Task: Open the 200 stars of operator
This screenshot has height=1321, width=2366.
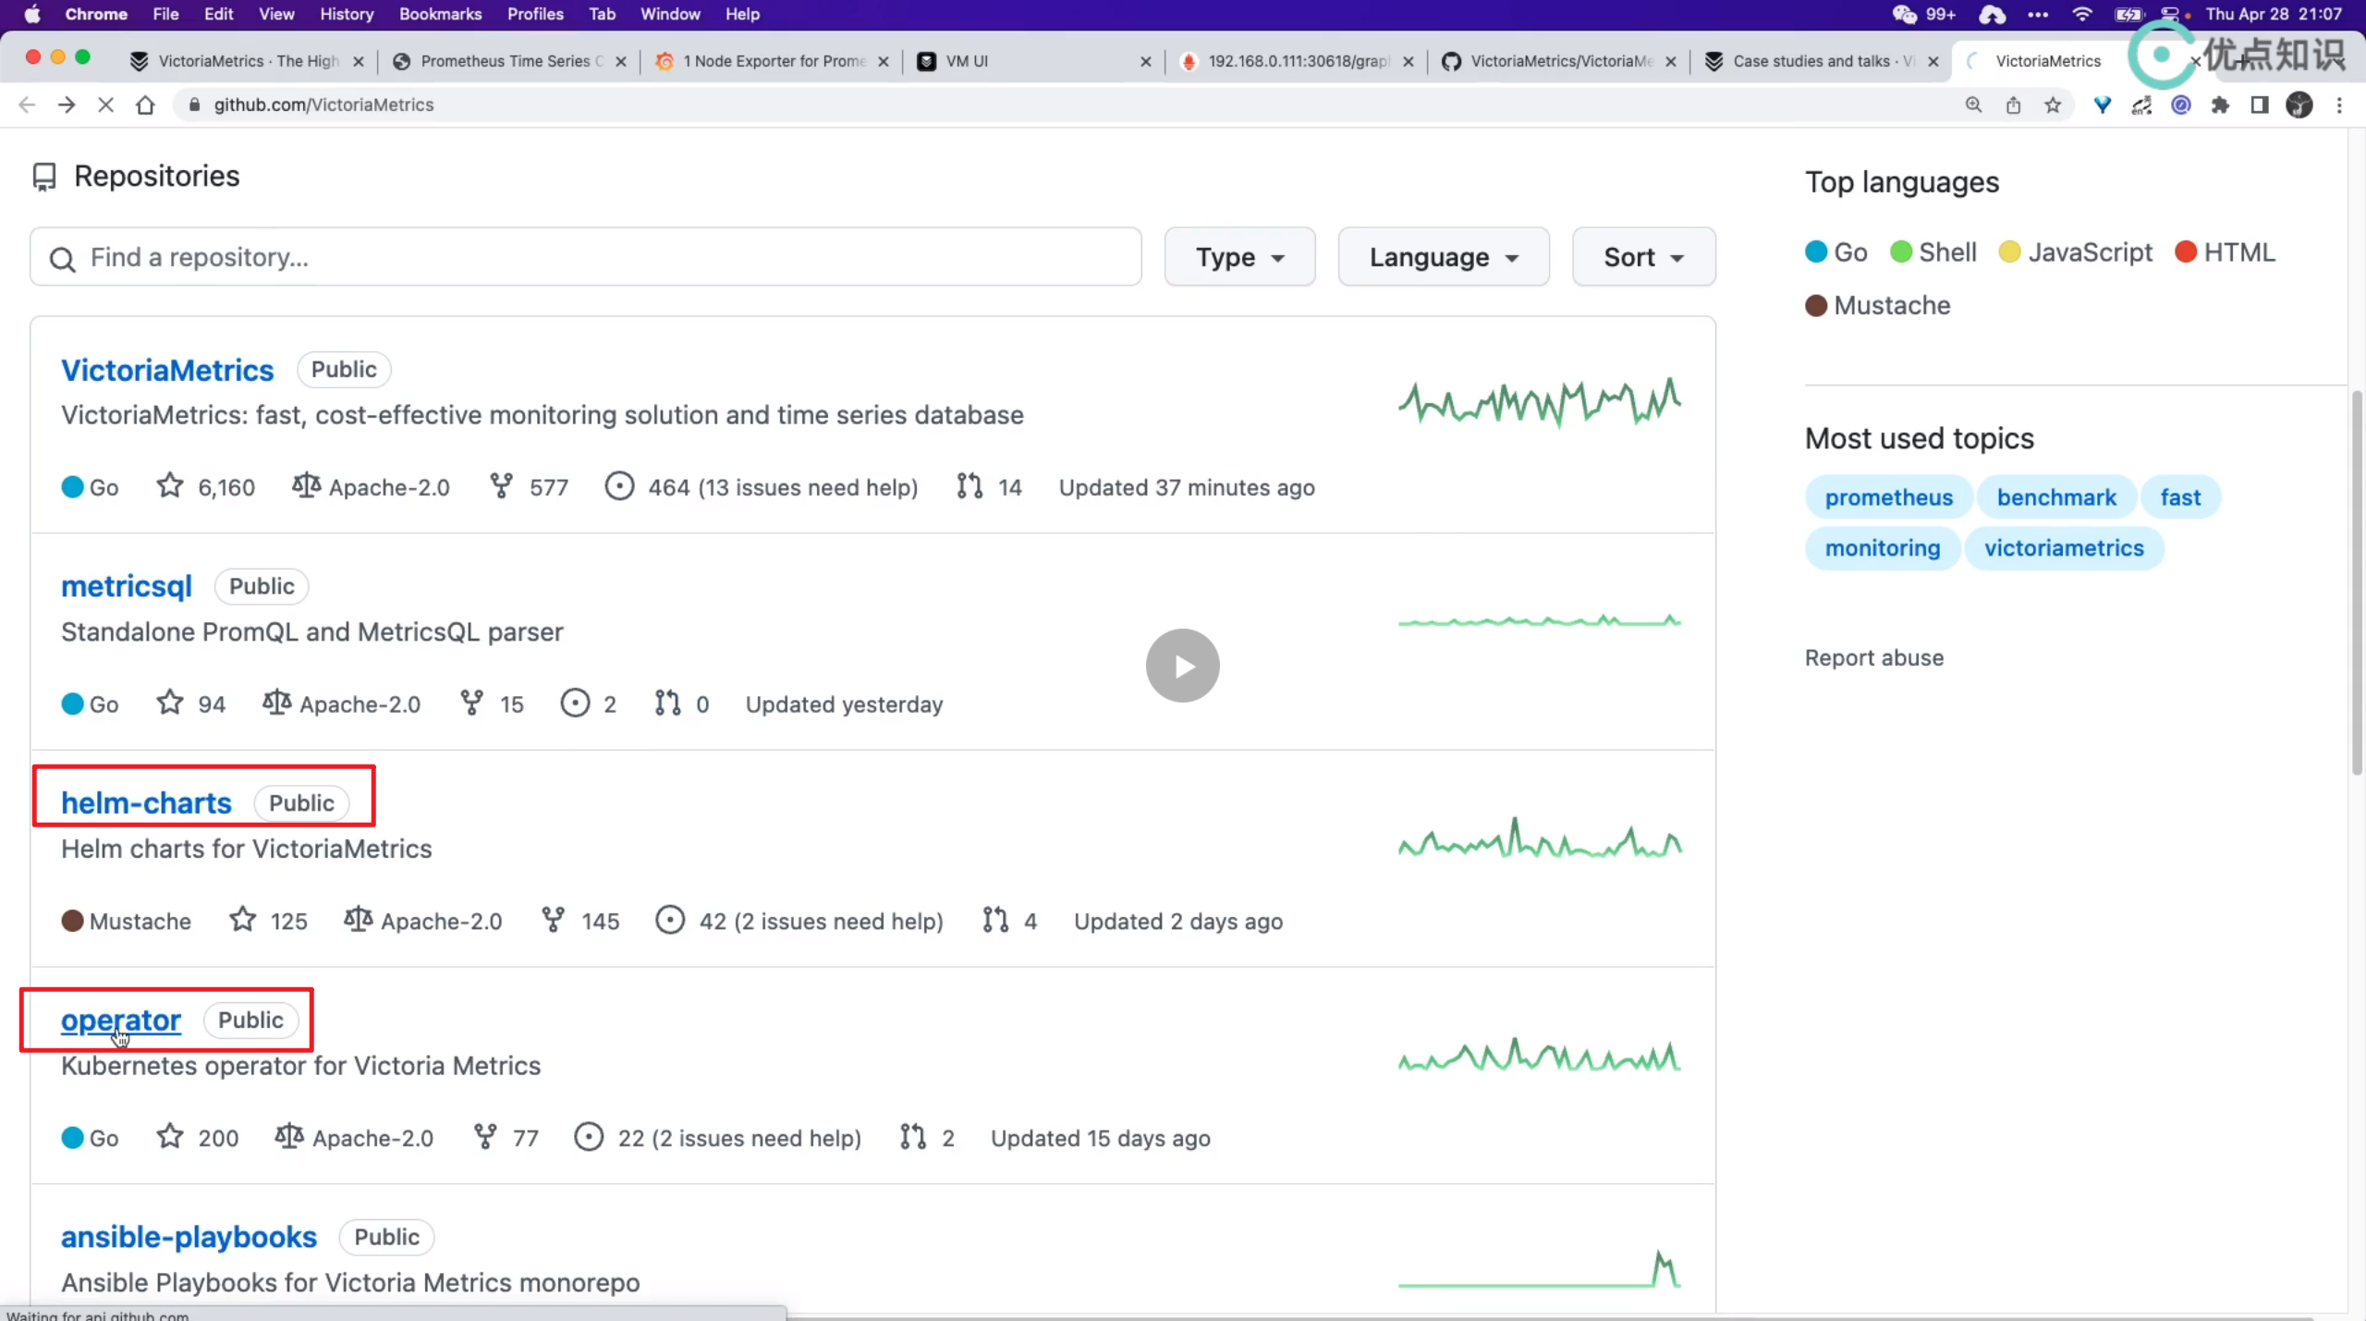Action: point(197,1138)
